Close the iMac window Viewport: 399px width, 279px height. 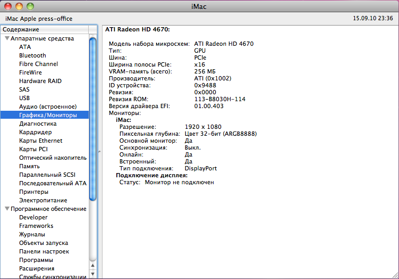pos(8,6)
